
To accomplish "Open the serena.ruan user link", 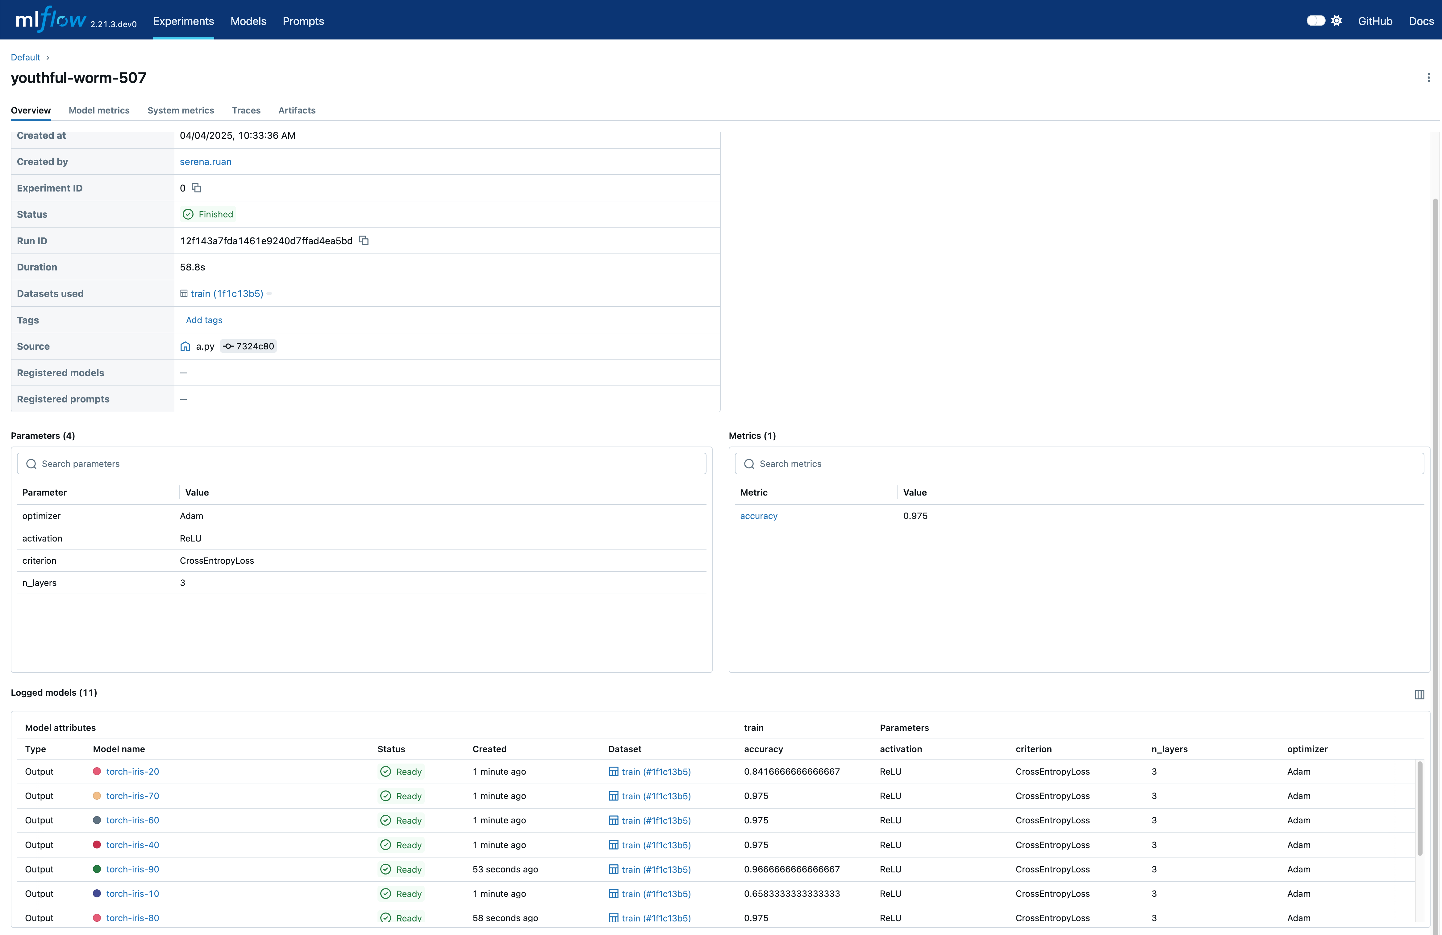I will point(205,162).
